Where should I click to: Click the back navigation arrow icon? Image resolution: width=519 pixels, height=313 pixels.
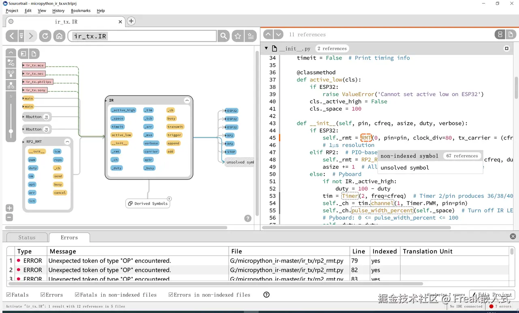11,36
